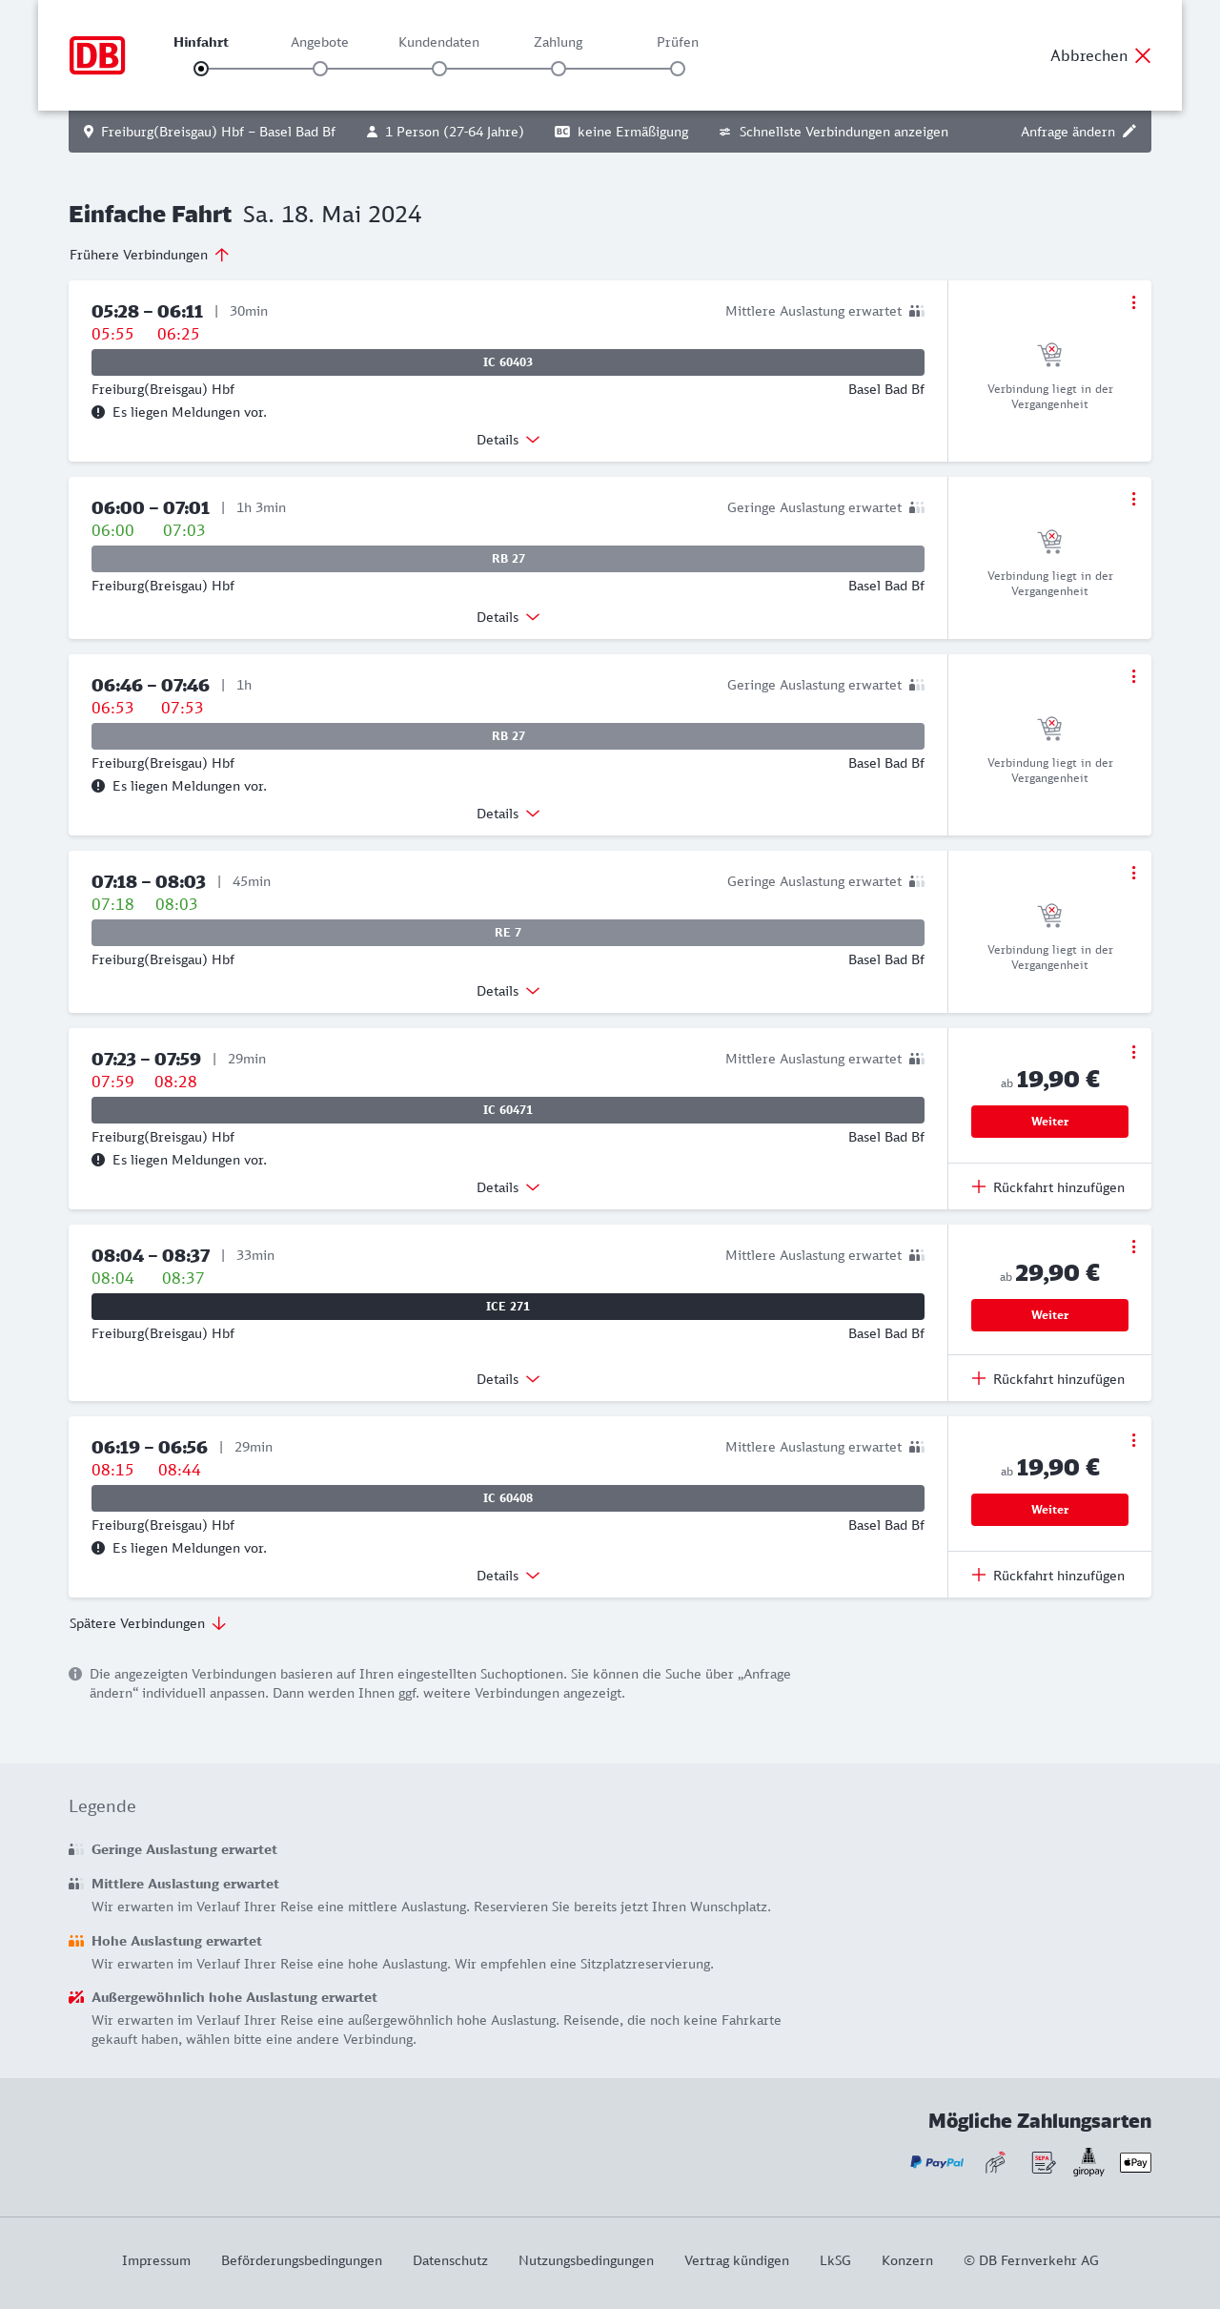The image size is (1220, 2309).
Task: Click the Prüfen step label
Action: point(678,42)
